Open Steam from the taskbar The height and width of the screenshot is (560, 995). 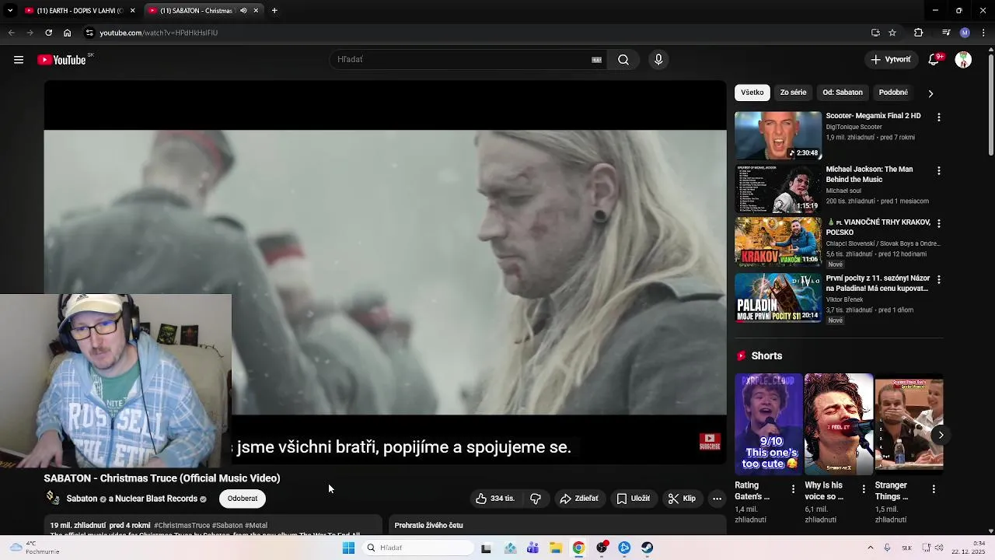tap(647, 548)
